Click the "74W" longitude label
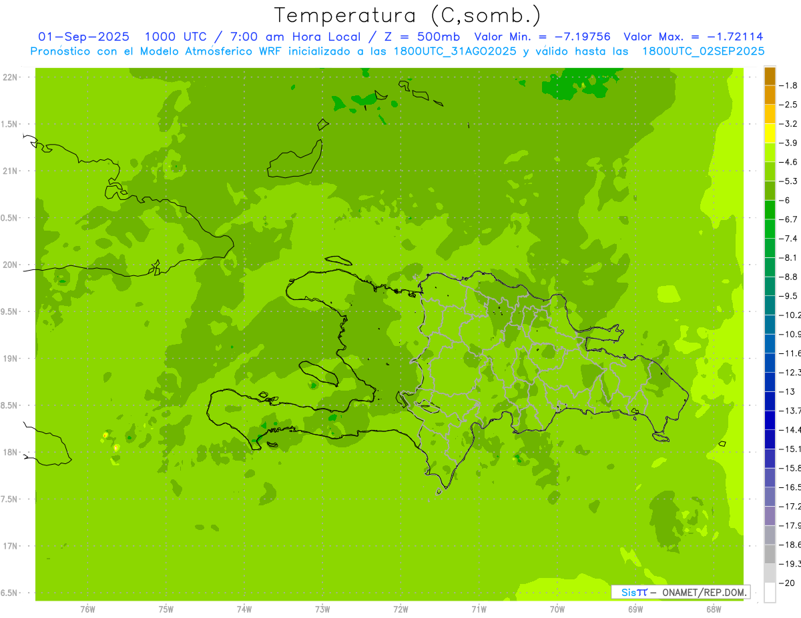The height and width of the screenshot is (618, 801). click(244, 609)
